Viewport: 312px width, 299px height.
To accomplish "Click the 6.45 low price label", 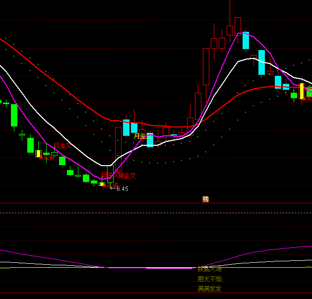I will point(123,189).
